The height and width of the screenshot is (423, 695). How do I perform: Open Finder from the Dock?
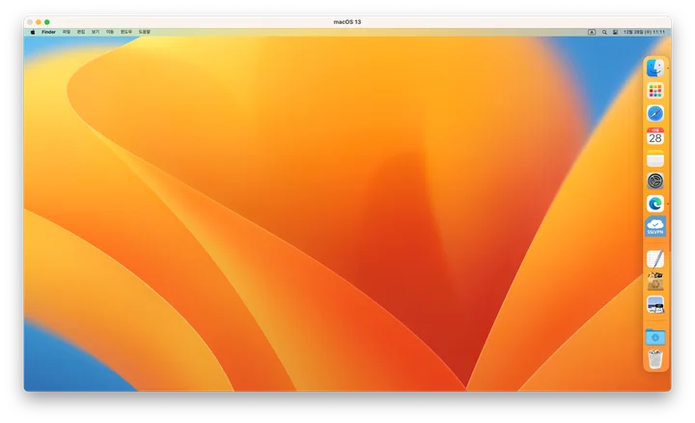pyautogui.click(x=655, y=68)
